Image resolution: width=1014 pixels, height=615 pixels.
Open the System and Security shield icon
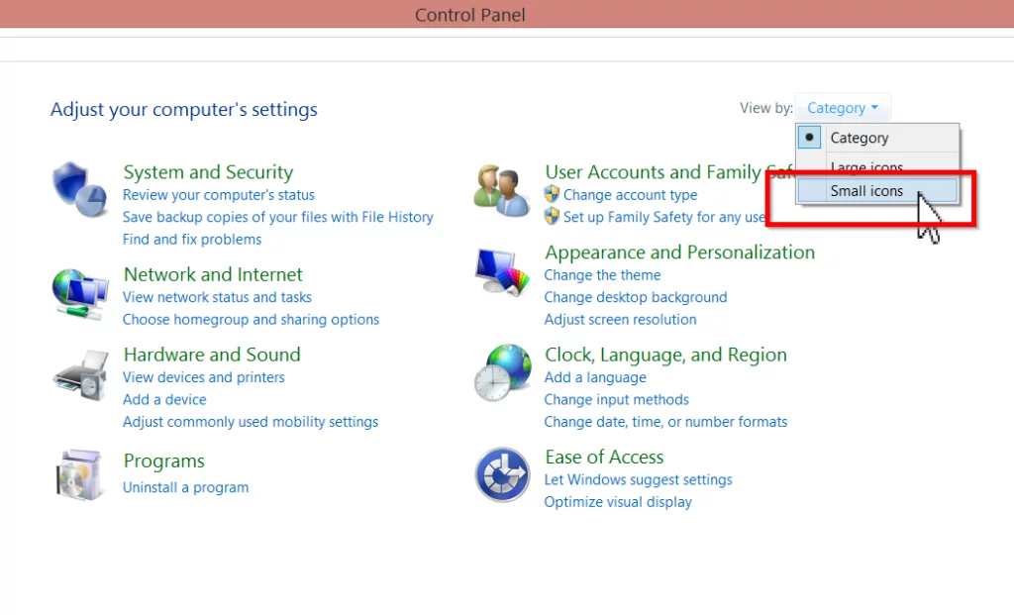[79, 189]
